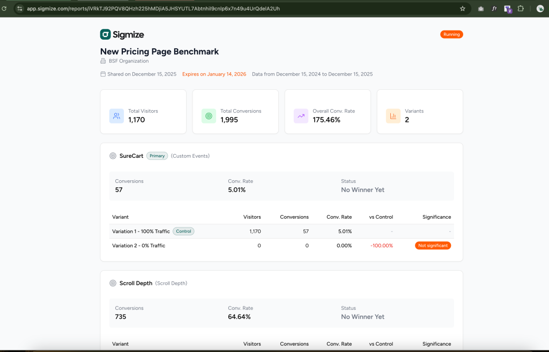Screen dimensions: 549x352
Task: Click the Overall Conv. Rate trend arrow icon
Action: [301, 116]
